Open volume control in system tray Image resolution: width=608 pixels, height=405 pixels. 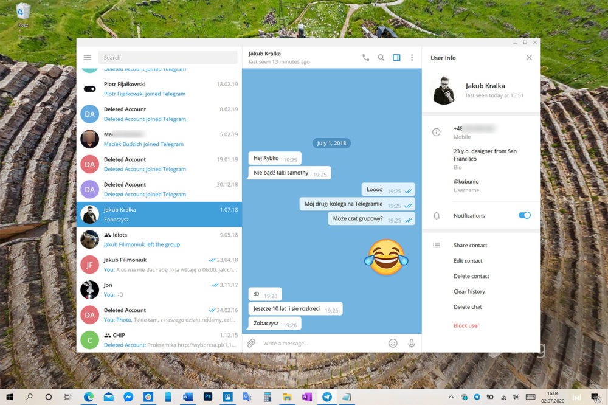coord(516,397)
